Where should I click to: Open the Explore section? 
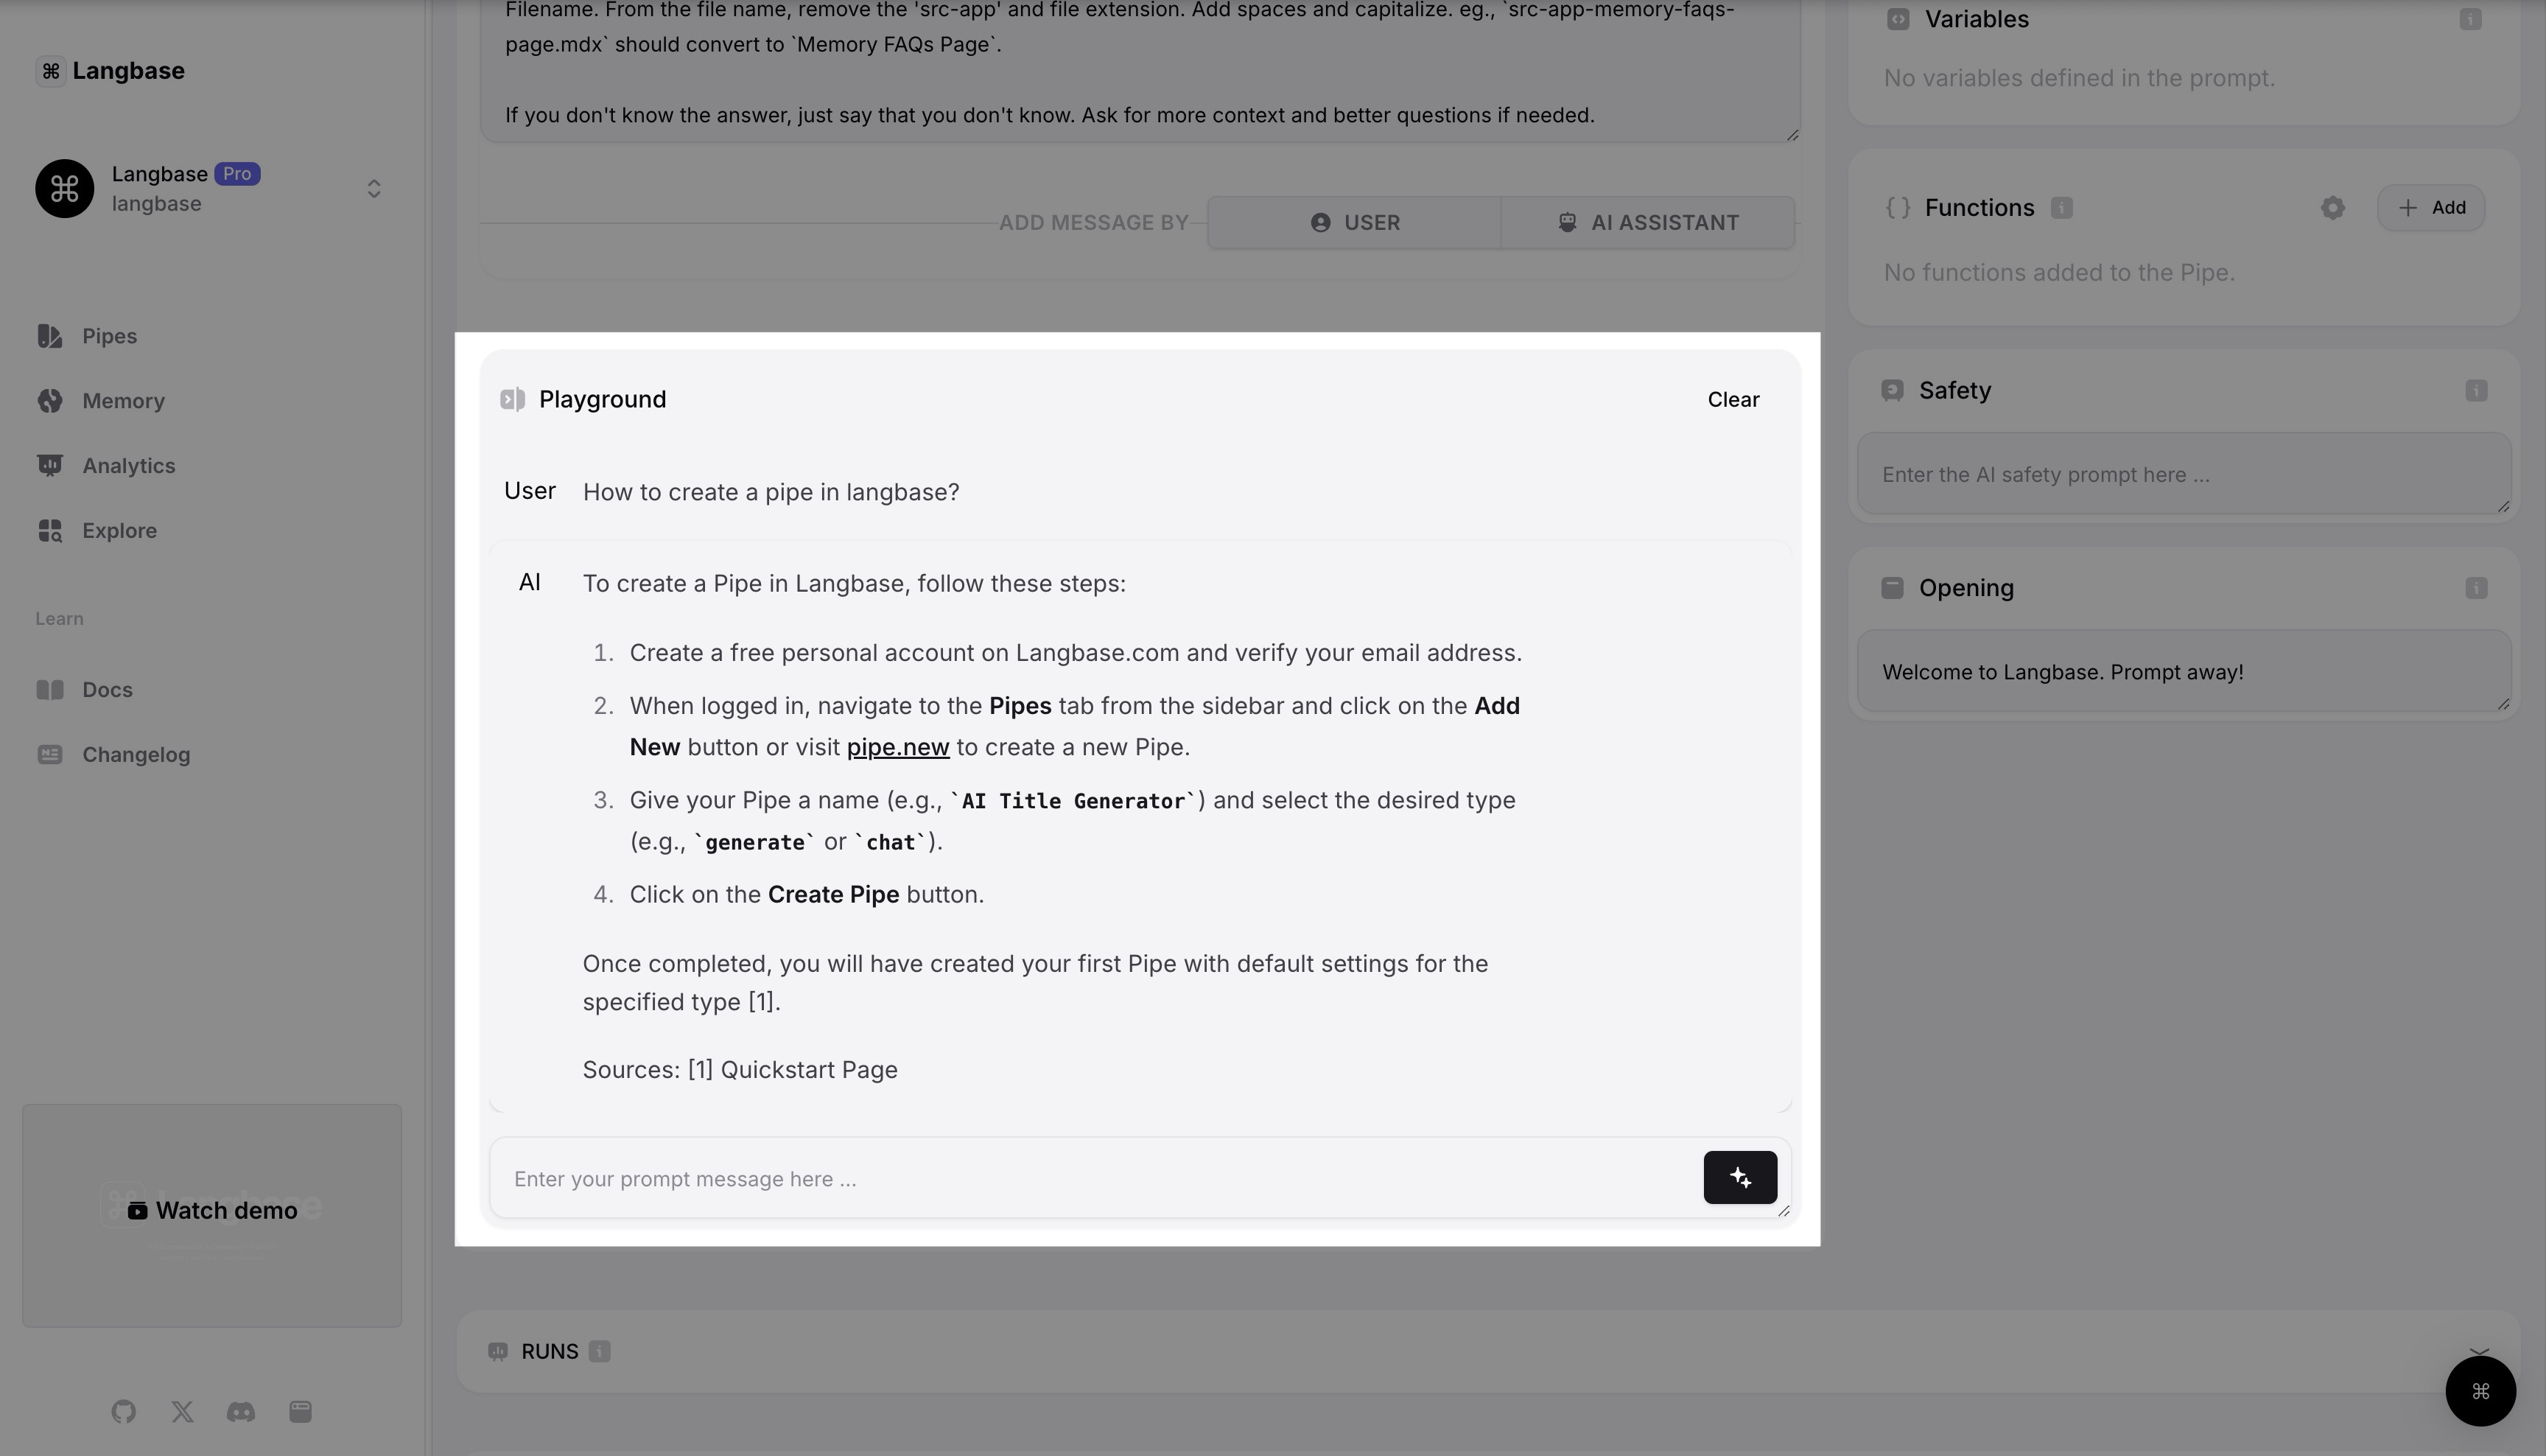119,530
